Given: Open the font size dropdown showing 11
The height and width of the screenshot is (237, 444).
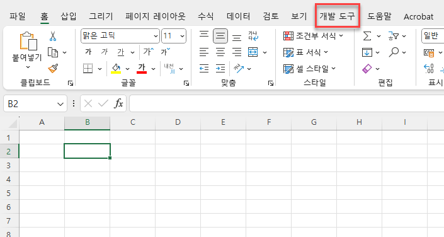Looking at the screenshot, I should [x=183, y=36].
